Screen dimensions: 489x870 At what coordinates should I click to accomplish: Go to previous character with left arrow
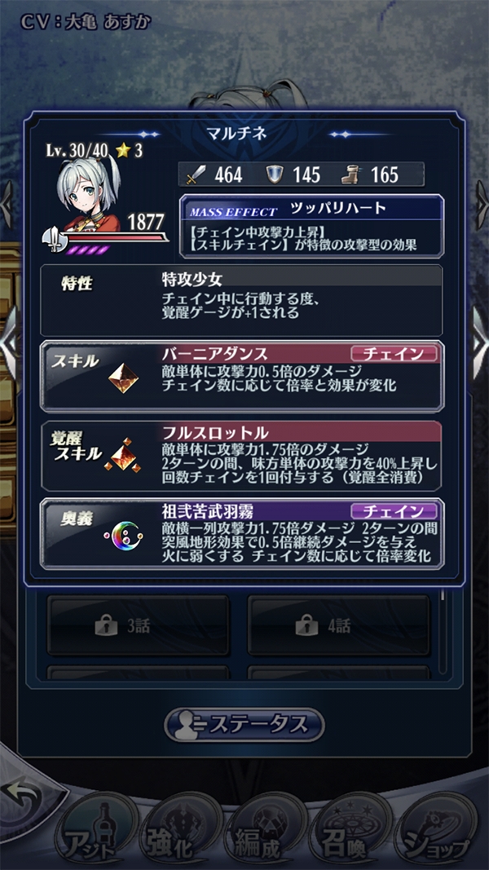[x=10, y=343]
